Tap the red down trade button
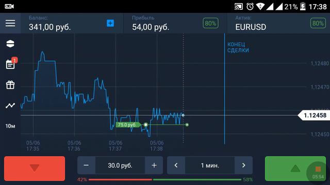Screen dimensions: 330x185 tap(35, 169)
